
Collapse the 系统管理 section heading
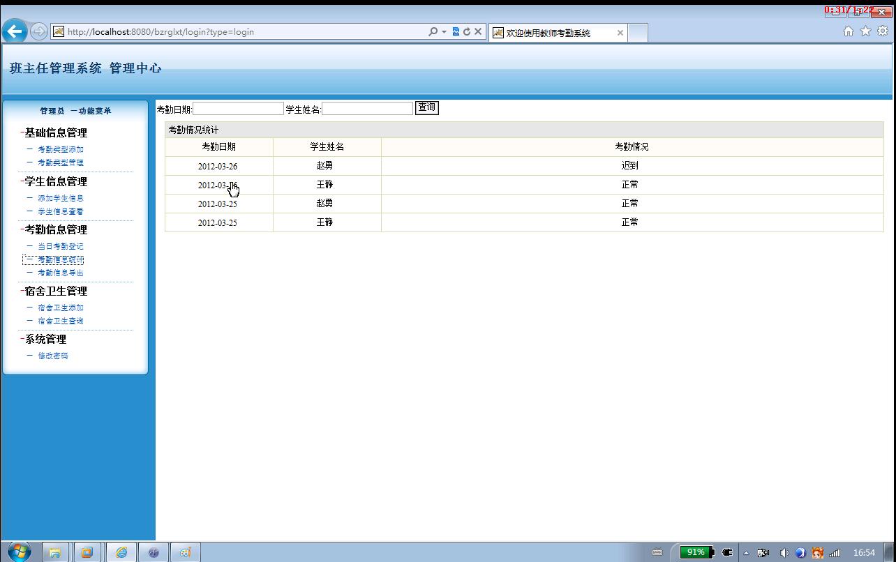[x=45, y=339]
